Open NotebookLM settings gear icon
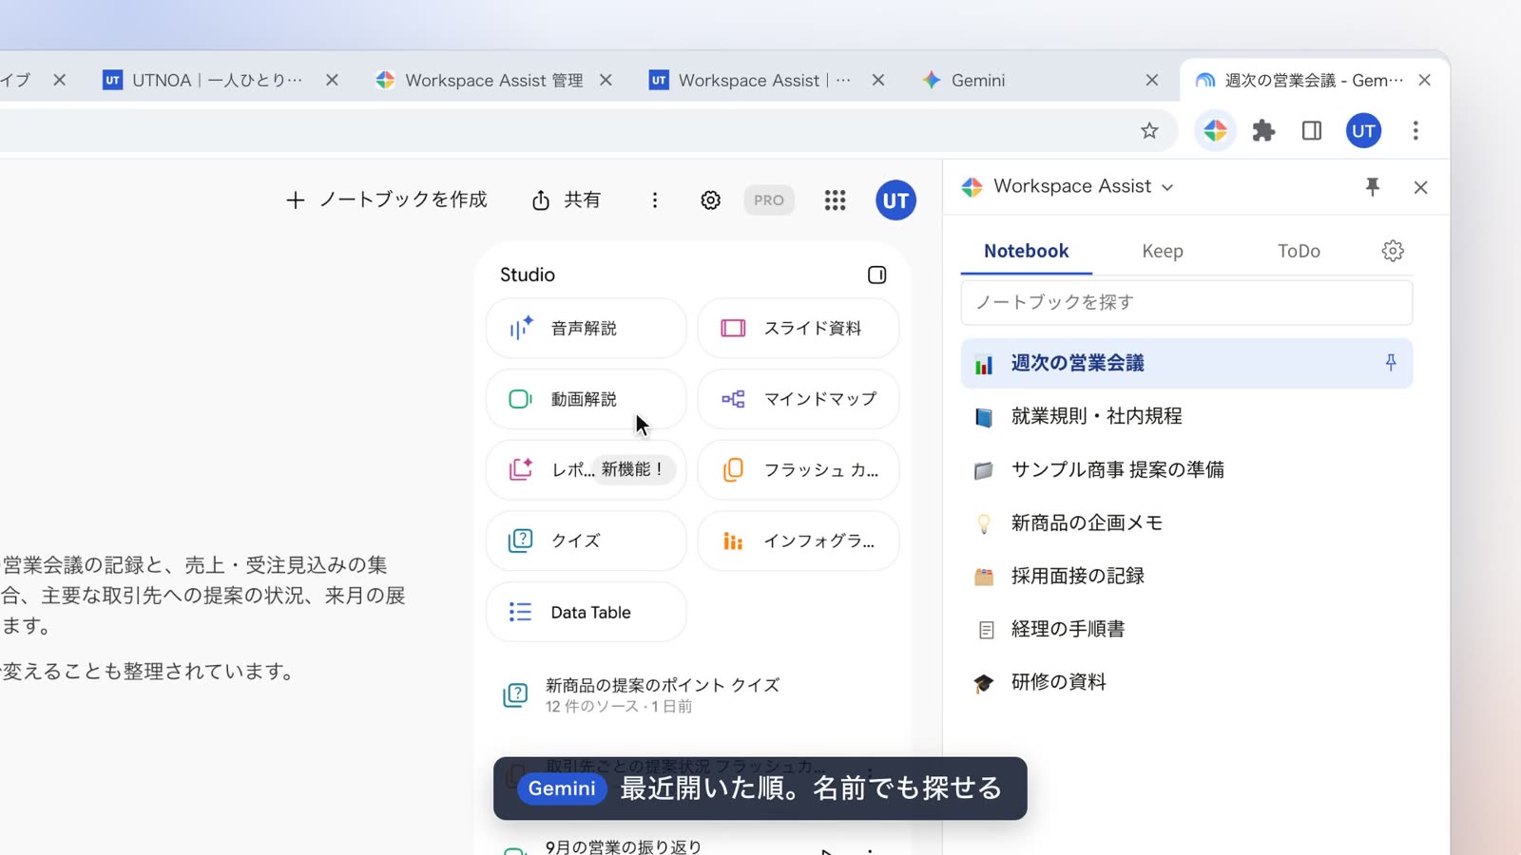1521x855 pixels. [x=710, y=200]
